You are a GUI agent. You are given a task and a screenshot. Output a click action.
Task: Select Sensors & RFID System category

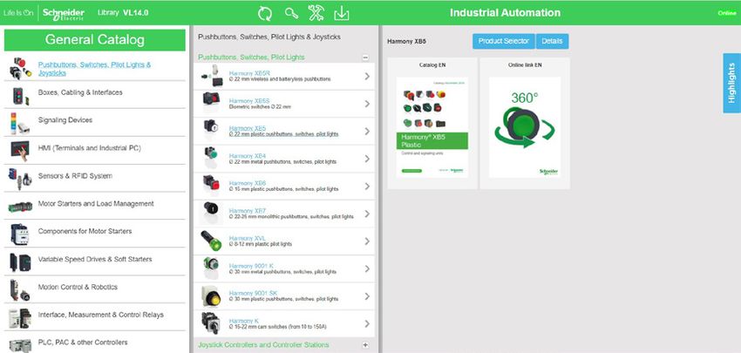(75, 176)
